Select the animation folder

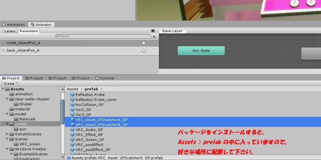(24, 94)
